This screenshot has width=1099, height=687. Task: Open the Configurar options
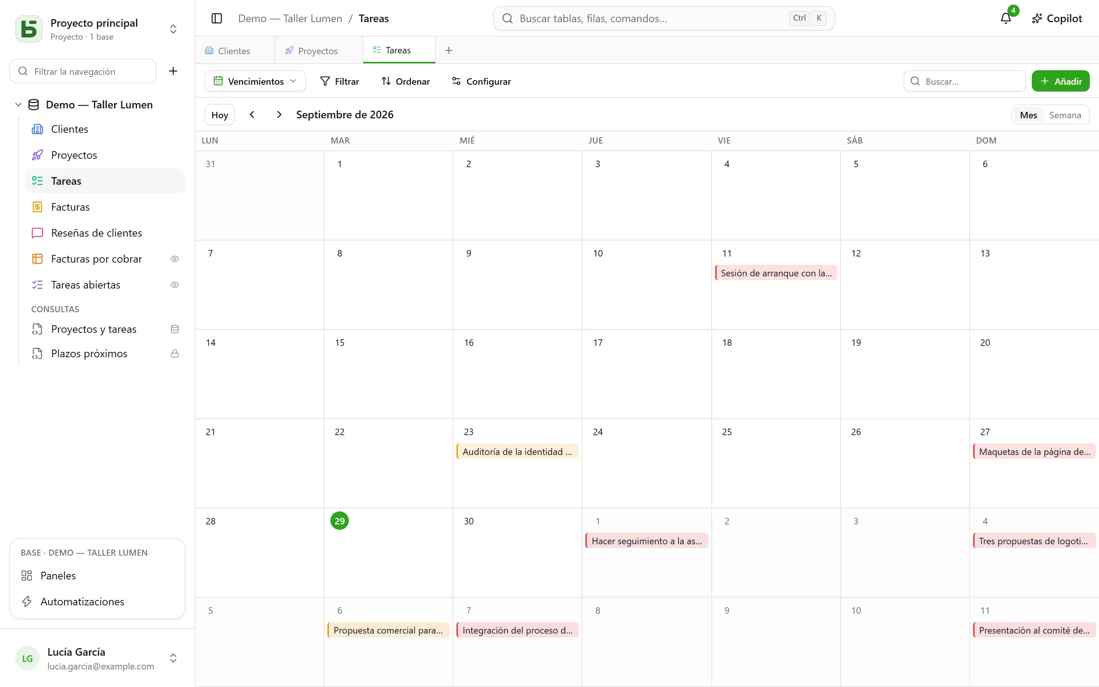pos(481,81)
